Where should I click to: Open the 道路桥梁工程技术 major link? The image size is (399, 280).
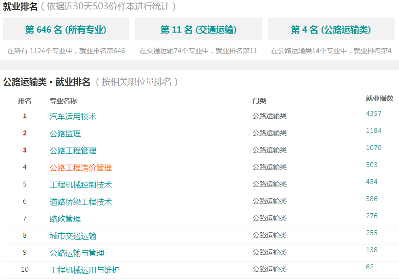point(81,202)
